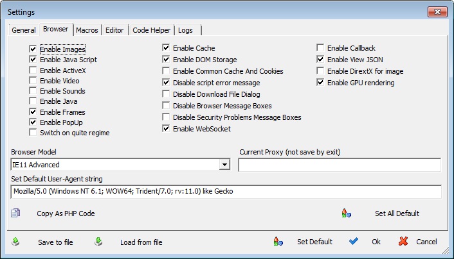
Task: Tick the Enable Java checkbox
Action: coord(33,101)
